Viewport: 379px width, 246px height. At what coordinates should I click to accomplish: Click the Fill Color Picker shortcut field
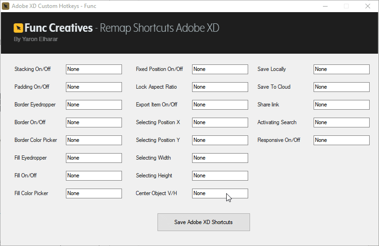click(94, 193)
